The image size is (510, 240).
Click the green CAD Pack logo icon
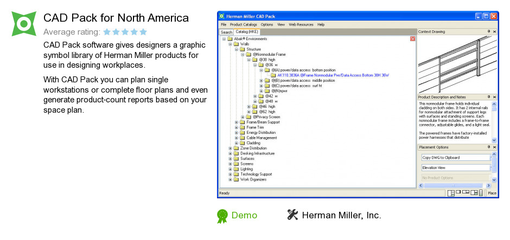coord(24,24)
